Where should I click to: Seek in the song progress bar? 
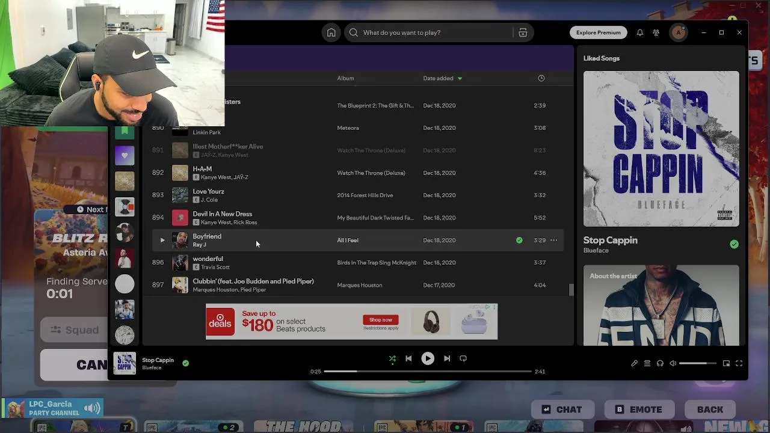point(428,372)
